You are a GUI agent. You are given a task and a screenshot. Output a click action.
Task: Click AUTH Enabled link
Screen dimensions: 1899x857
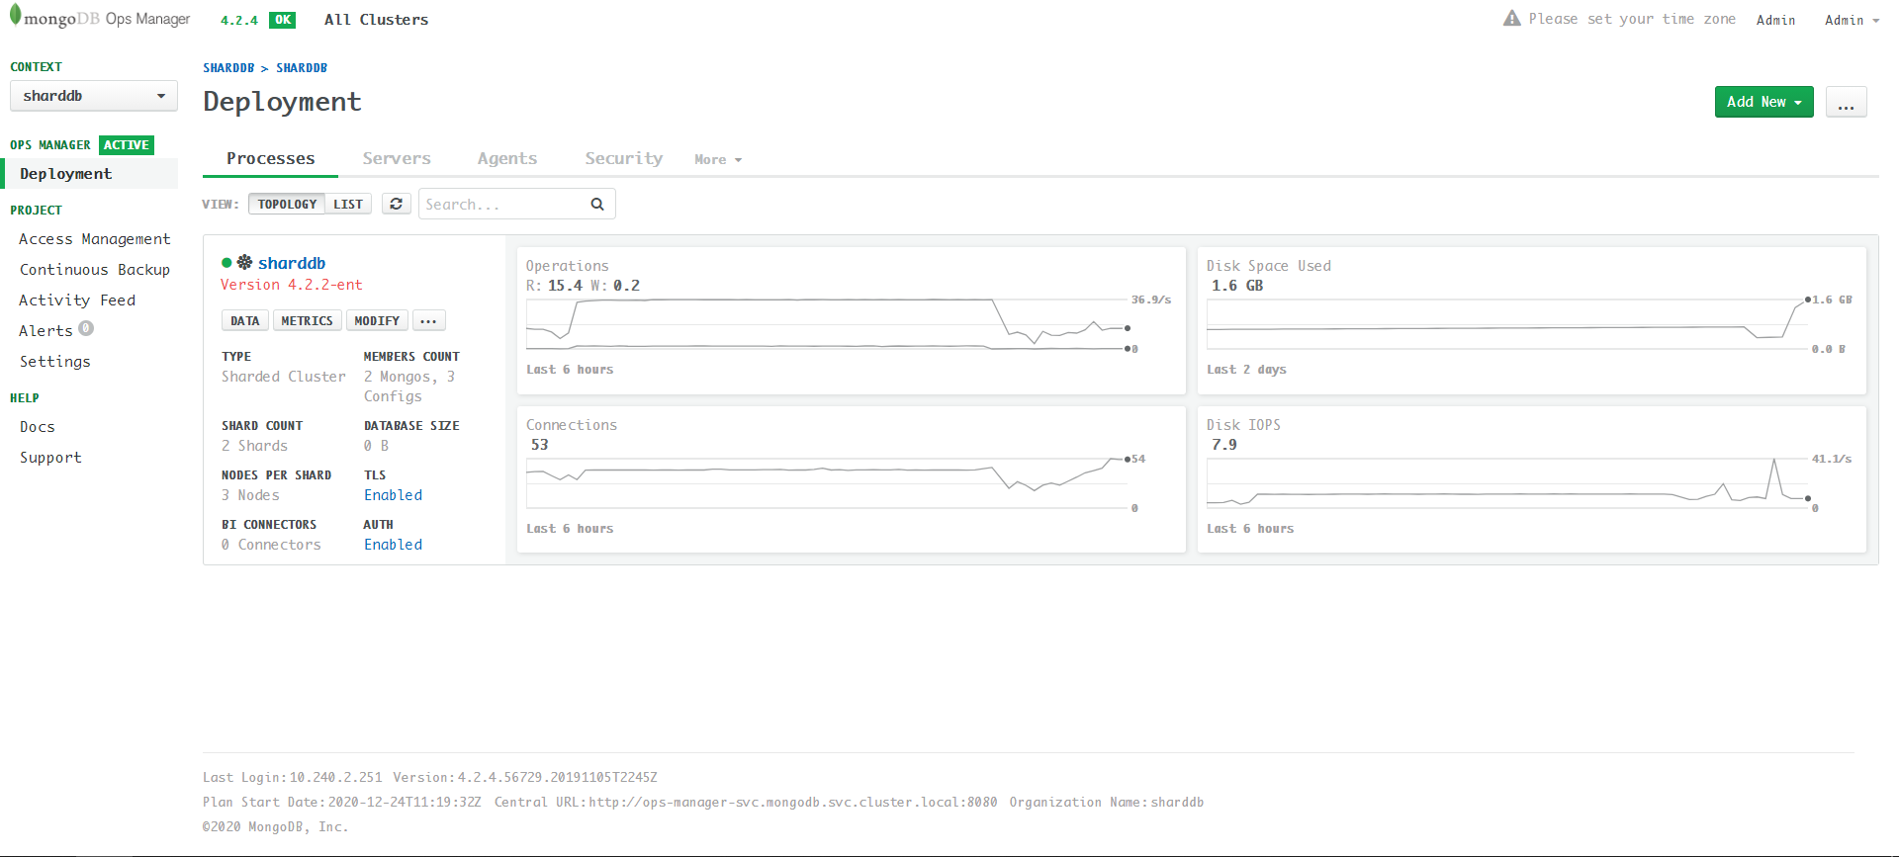(393, 545)
